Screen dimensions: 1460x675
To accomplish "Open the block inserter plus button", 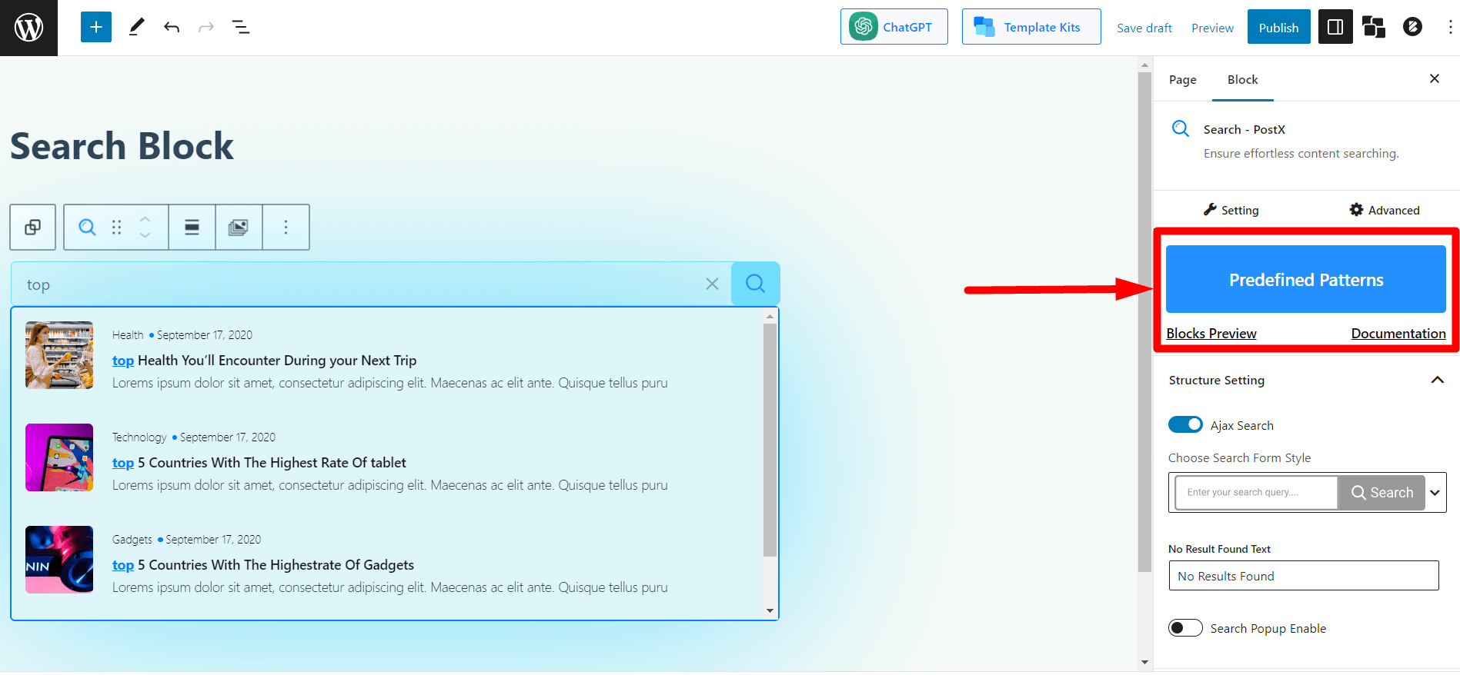I will tap(96, 28).
